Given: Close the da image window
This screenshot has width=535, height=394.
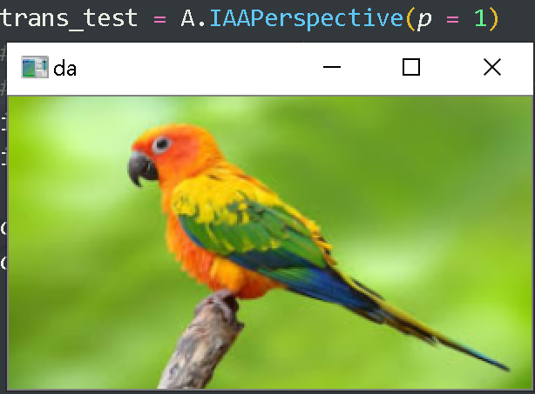Looking at the screenshot, I should click(492, 67).
